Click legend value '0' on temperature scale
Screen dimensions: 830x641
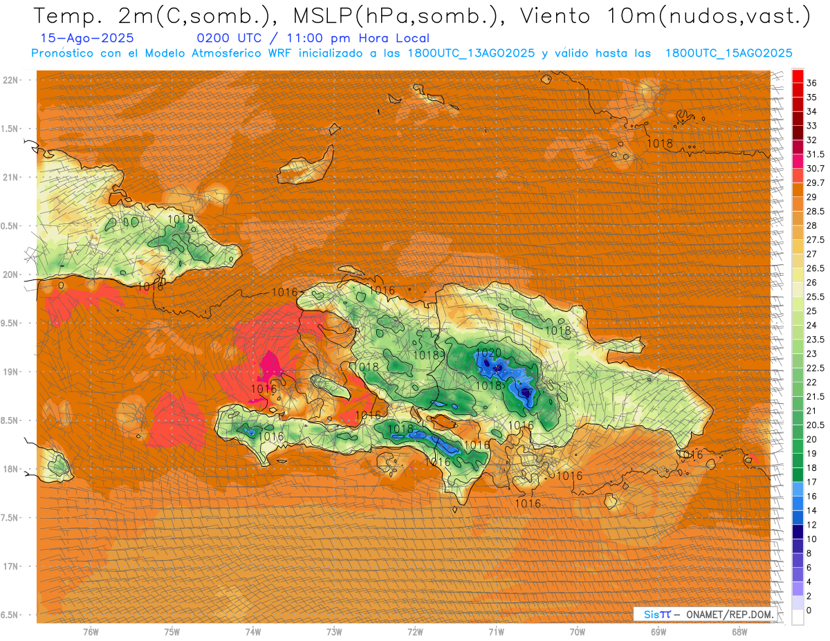click(x=810, y=611)
